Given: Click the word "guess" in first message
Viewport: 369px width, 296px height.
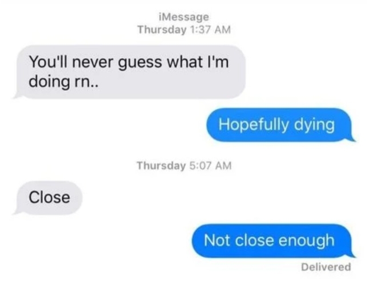Looking at the screenshot, I should coord(140,63).
